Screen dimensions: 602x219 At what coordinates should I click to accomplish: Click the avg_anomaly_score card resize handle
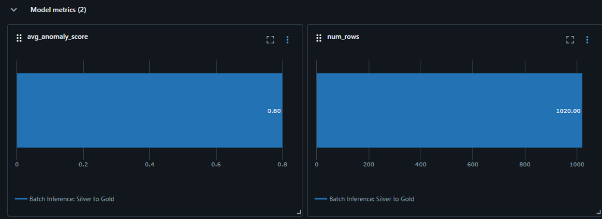coord(299,212)
